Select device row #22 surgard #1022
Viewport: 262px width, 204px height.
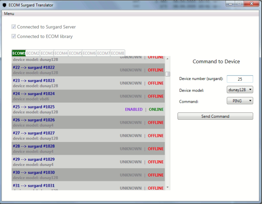[x=88, y=70]
